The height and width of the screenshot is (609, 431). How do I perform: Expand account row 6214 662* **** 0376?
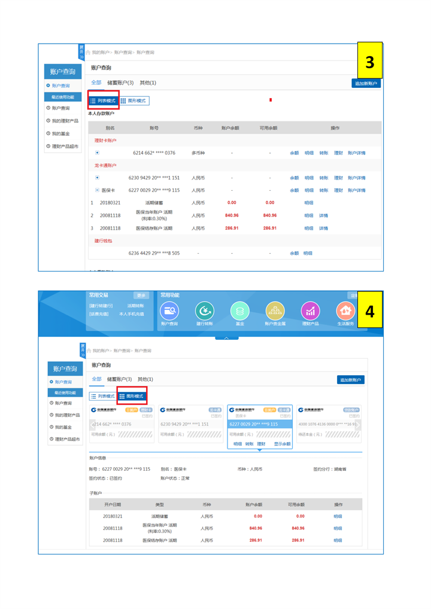97,153
